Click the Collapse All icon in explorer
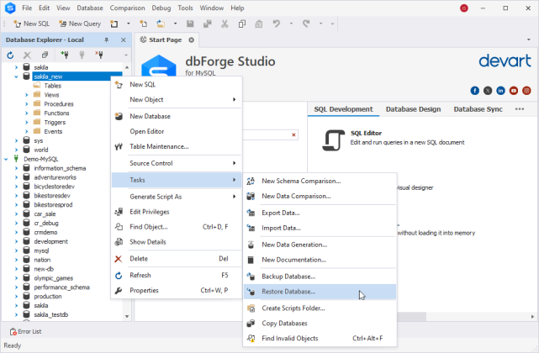This screenshot has width=539, height=353. [45, 55]
